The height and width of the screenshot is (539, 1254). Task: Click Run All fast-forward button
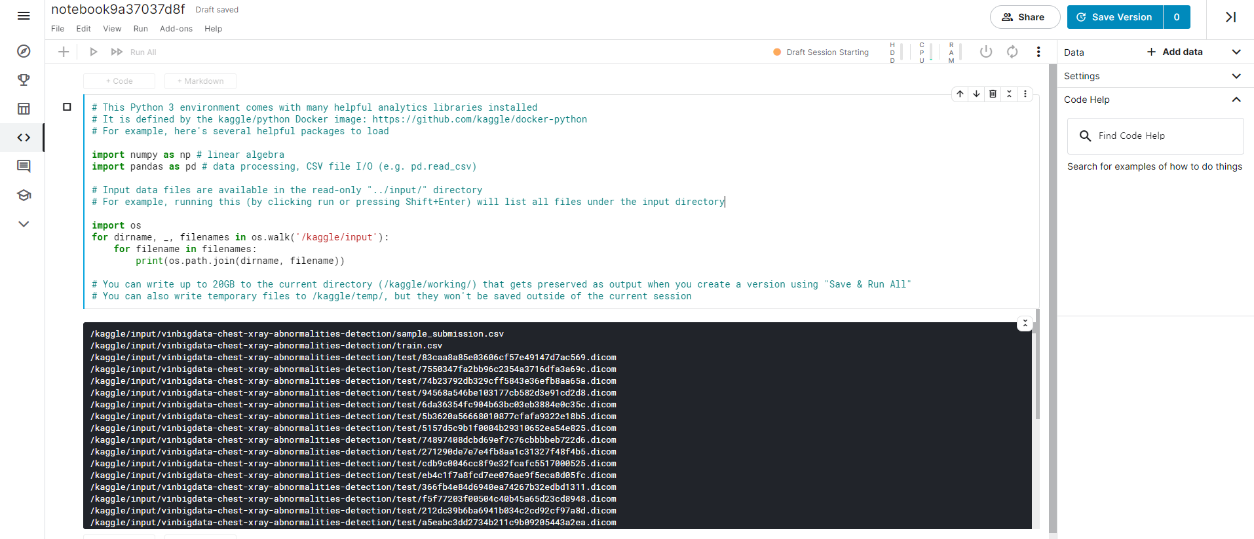click(134, 52)
